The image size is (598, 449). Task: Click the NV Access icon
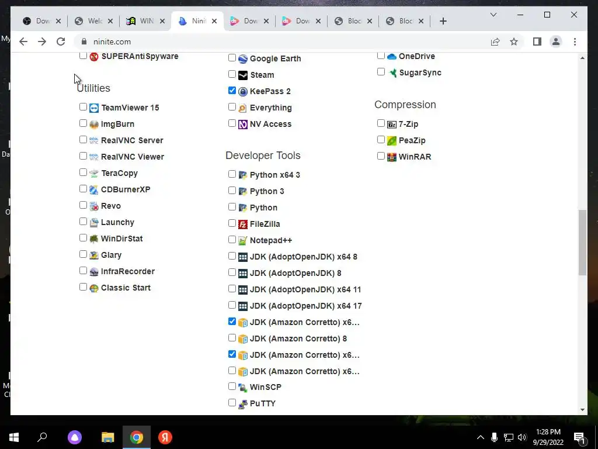coord(243,125)
